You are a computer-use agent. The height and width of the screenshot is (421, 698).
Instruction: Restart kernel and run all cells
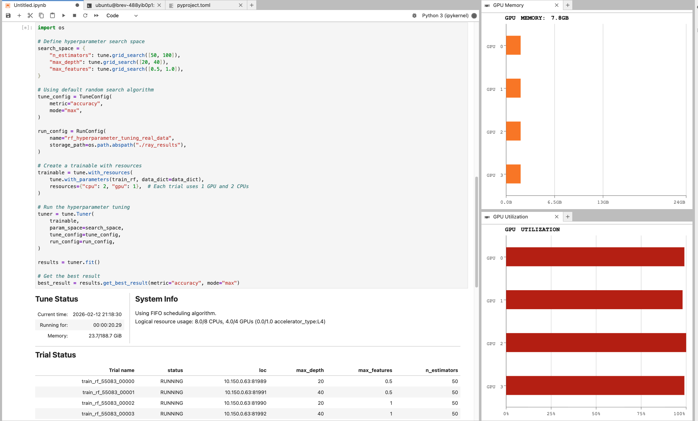click(96, 15)
